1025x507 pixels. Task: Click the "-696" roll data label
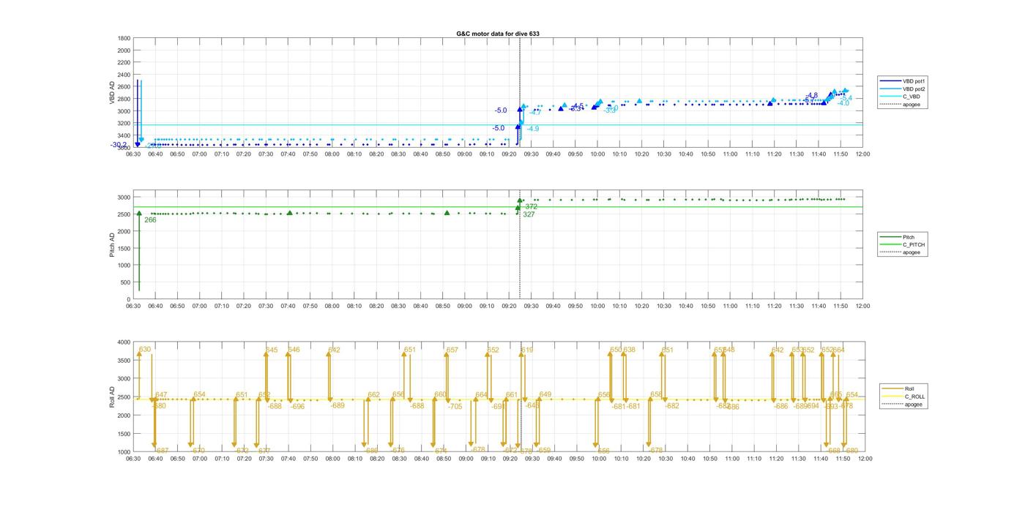[x=297, y=406]
